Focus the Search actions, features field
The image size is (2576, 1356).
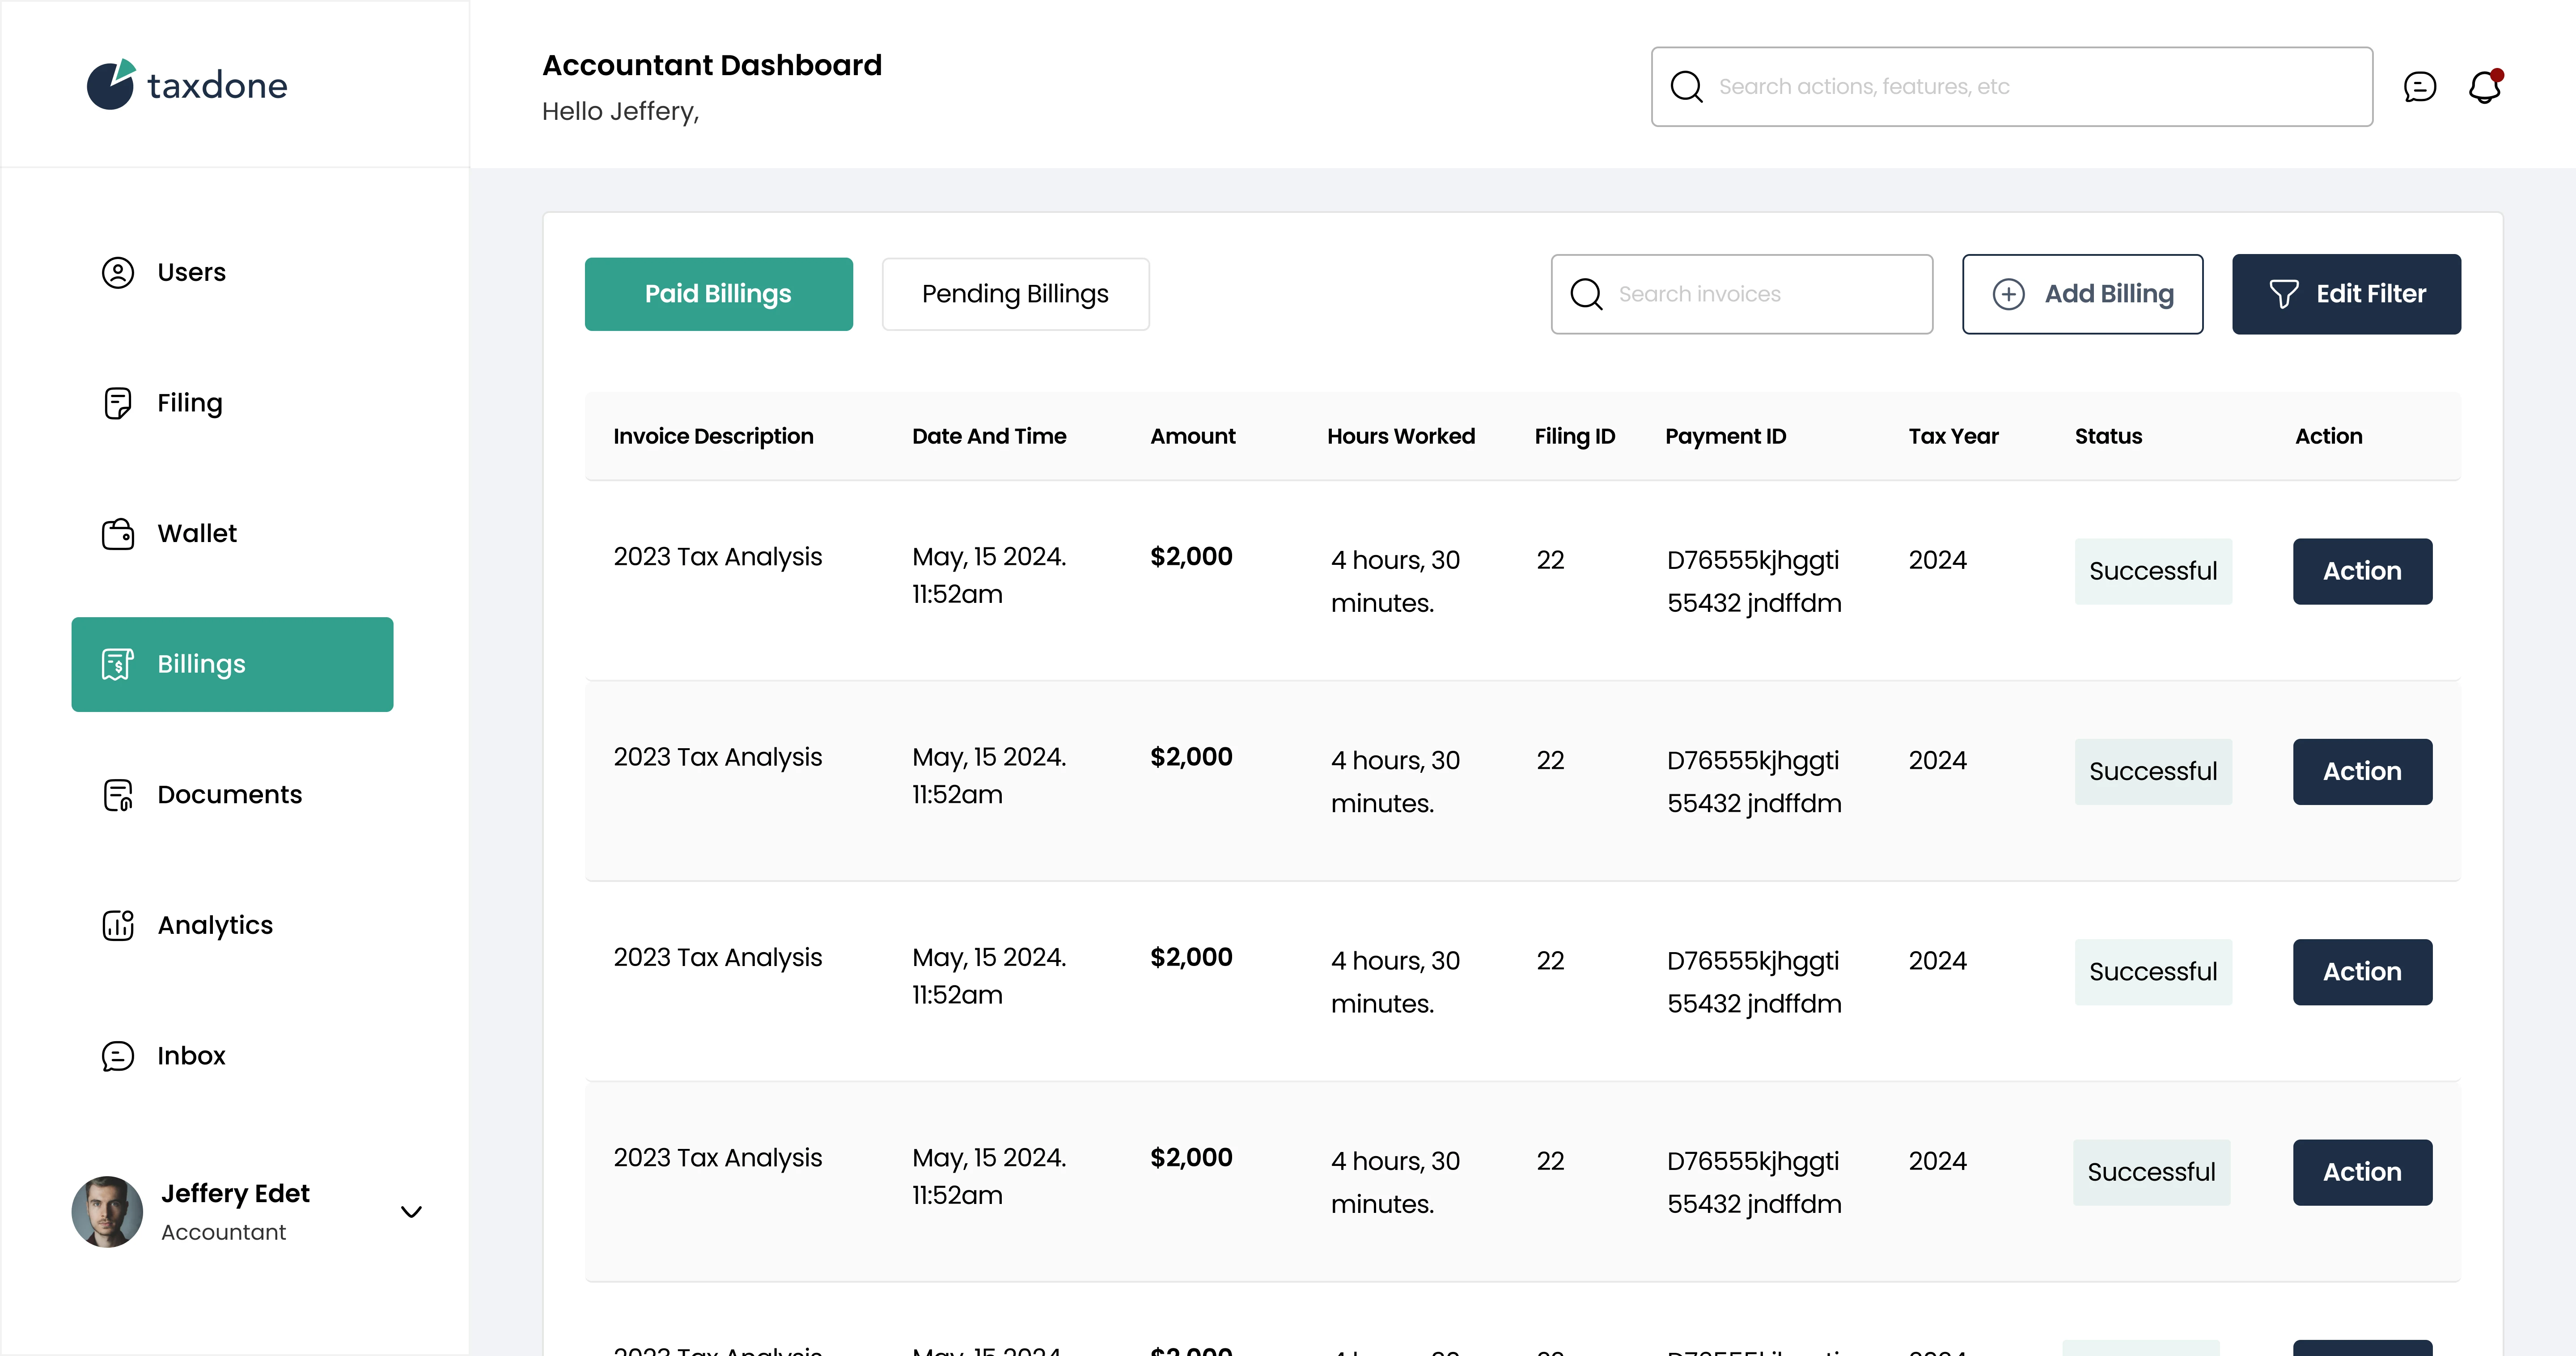coord(2030,87)
